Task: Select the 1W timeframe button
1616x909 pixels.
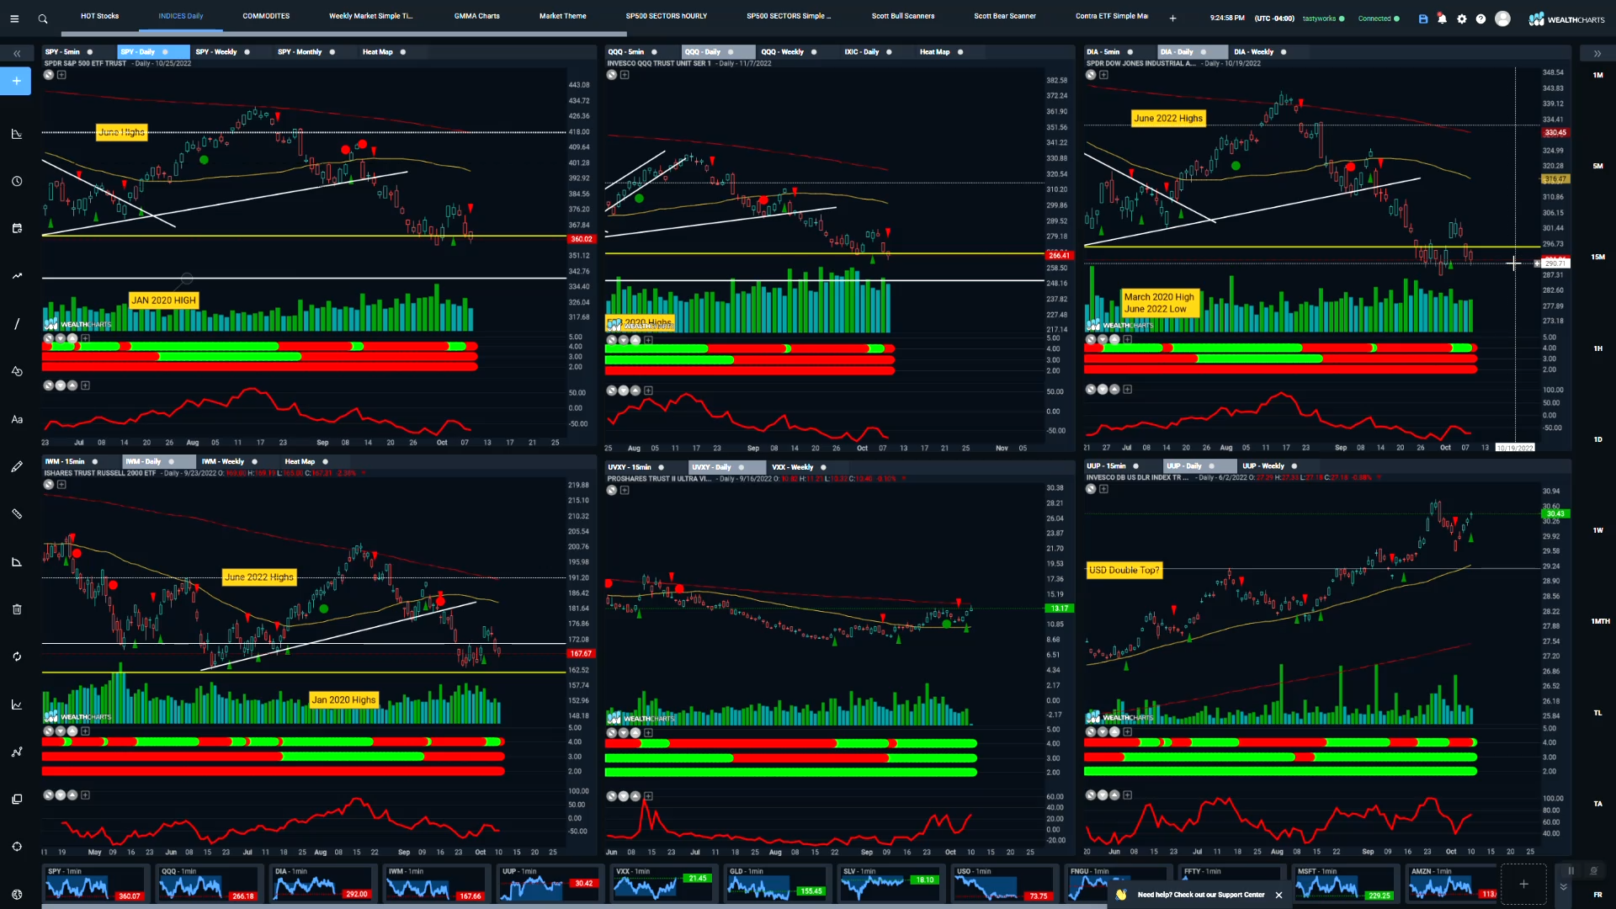Action: pos(1597,530)
